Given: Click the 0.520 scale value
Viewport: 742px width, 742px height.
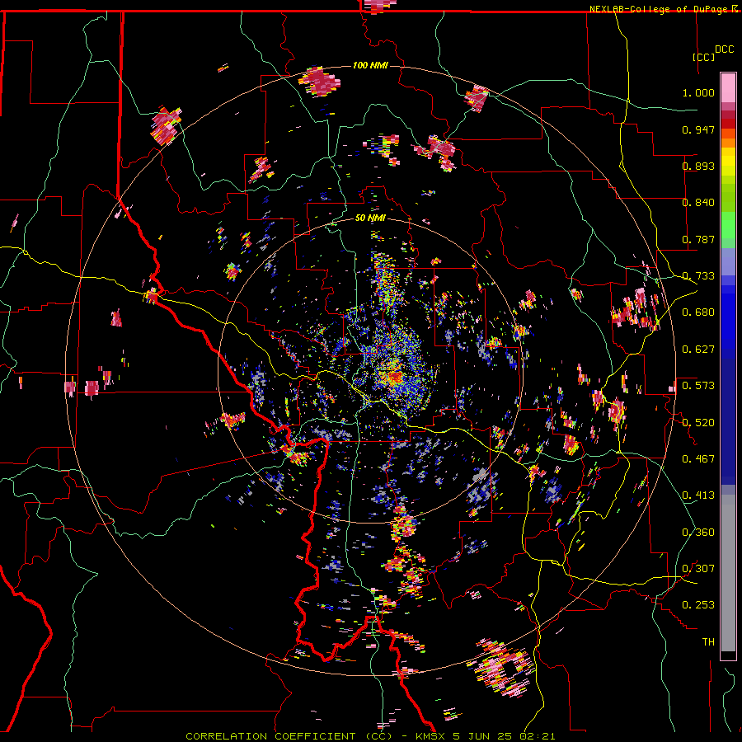Looking at the screenshot, I should pyautogui.click(x=698, y=423).
